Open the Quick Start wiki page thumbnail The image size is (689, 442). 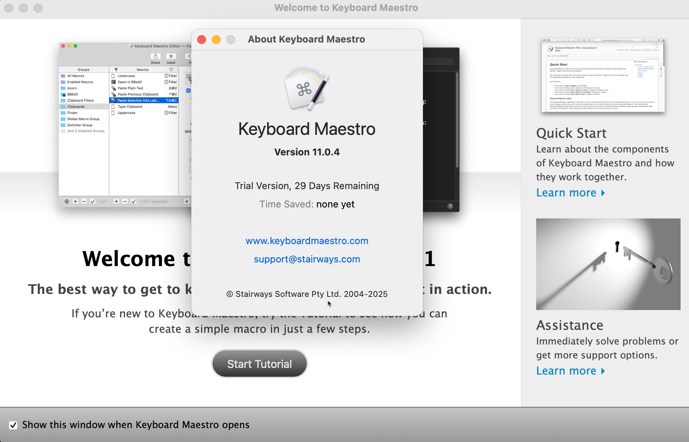(603, 75)
